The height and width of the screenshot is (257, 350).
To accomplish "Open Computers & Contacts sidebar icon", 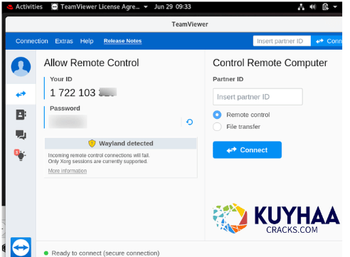I will click(21, 115).
